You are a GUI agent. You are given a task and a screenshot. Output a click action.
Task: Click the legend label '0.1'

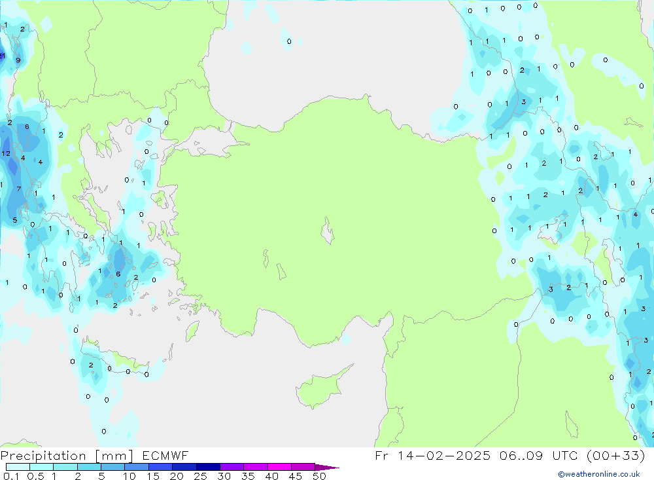tap(11, 476)
